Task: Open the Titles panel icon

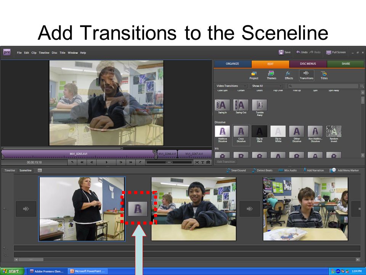Action: click(324, 76)
